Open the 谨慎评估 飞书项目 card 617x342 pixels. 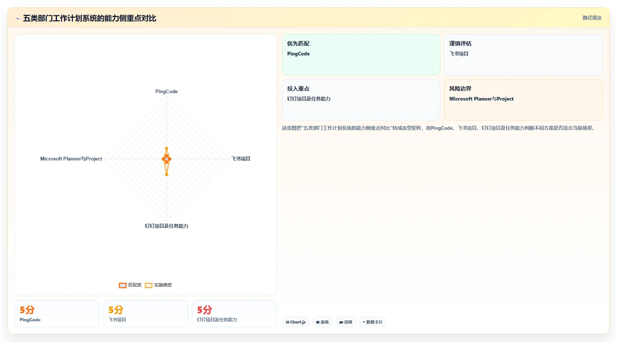(523, 55)
